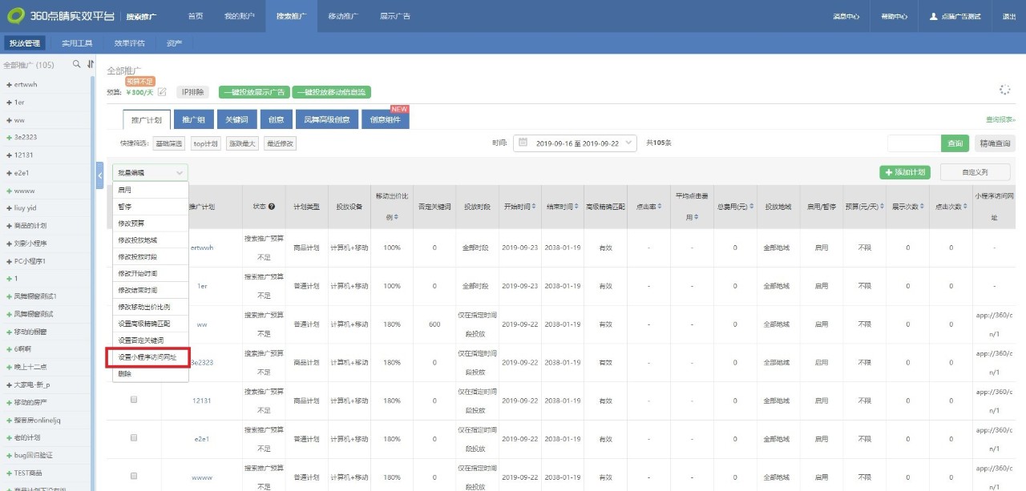Viewport: 1026px width, 491px height.
Task: Collapse the left sidebar with arrow handle
Action: [x=100, y=174]
